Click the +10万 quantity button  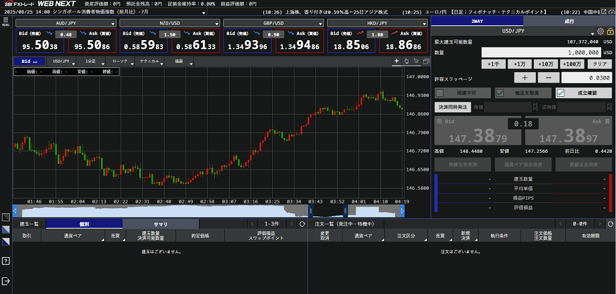pyautogui.click(x=545, y=64)
